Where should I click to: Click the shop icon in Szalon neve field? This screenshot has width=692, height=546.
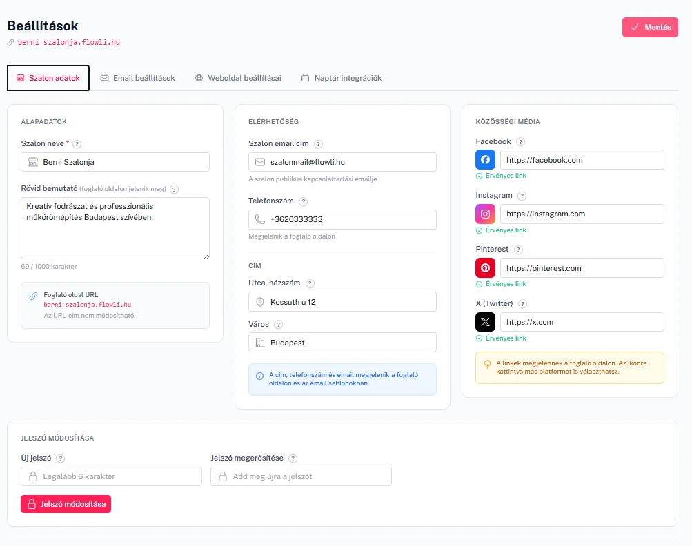pos(33,162)
